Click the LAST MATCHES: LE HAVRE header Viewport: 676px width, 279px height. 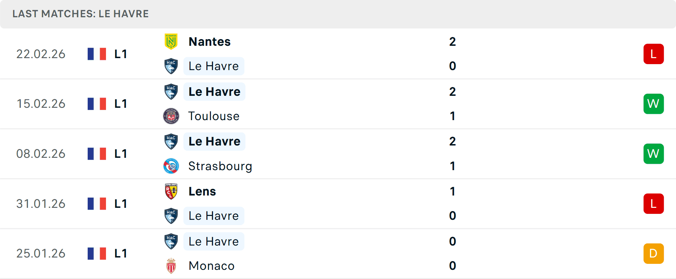[80, 14]
